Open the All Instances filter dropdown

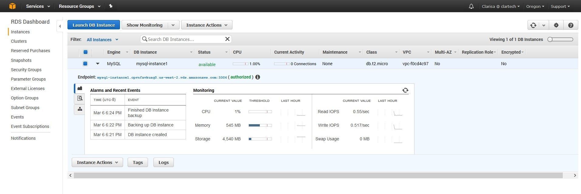point(102,40)
